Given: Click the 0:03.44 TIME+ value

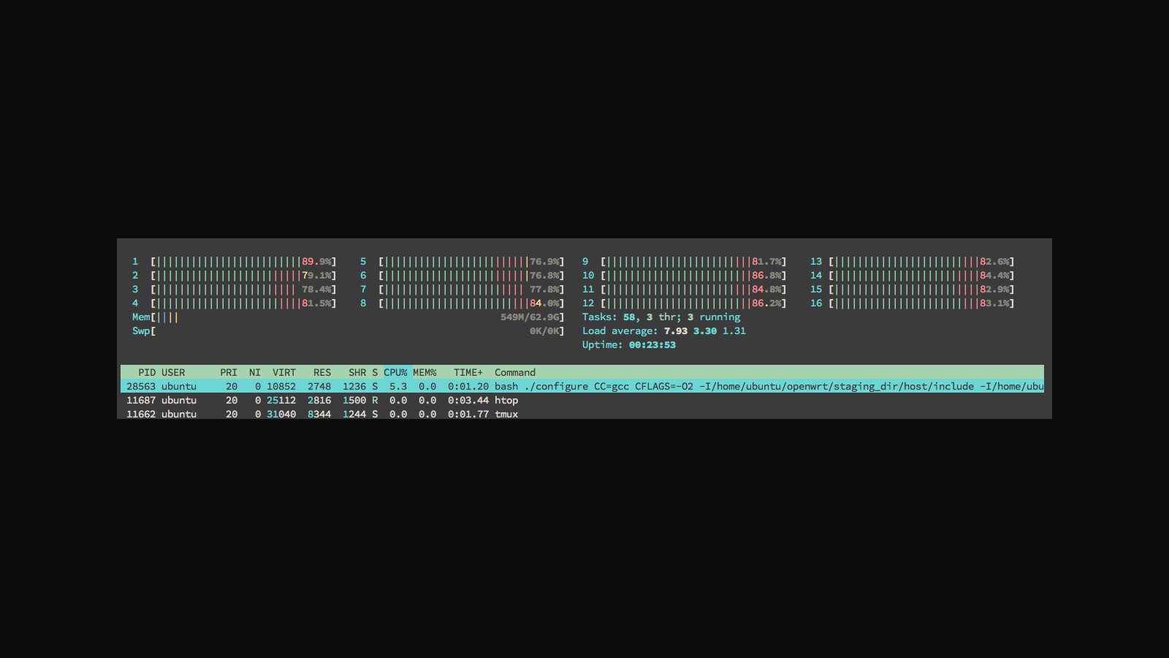Looking at the screenshot, I should (x=468, y=400).
